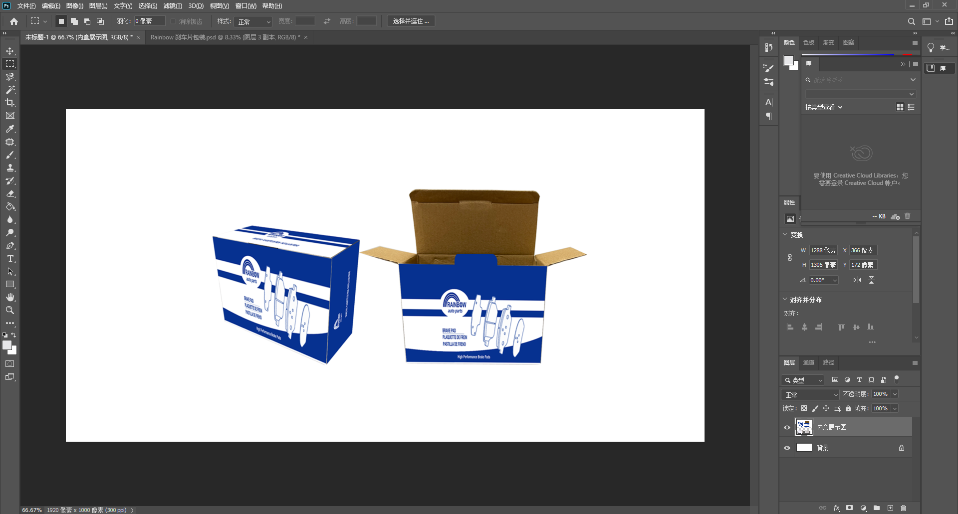Hide the 内盒展示图 layer
The width and height of the screenshot is (958, 514).
click(787, 427)
